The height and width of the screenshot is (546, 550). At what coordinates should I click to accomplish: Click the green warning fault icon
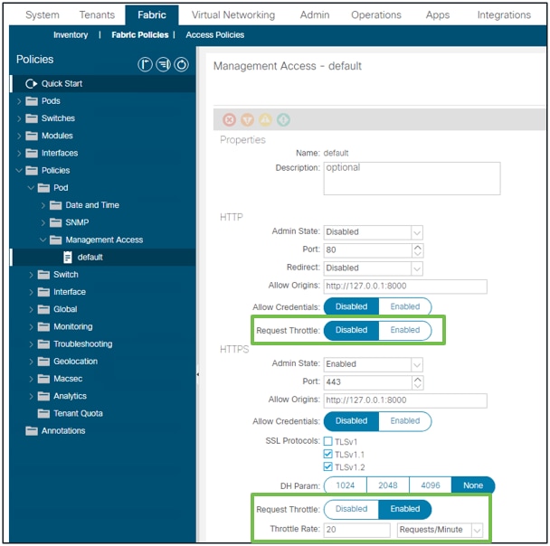click(x=283, y=120)
